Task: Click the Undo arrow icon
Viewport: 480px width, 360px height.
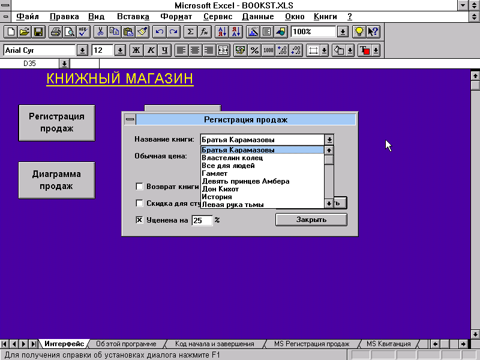Action: click(x=159, y=32)
